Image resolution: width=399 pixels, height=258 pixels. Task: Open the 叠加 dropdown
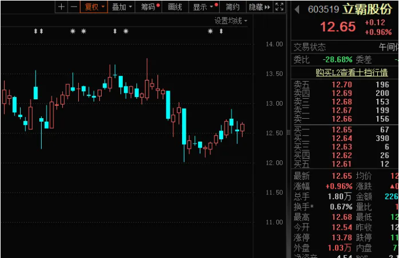[122, 7]
